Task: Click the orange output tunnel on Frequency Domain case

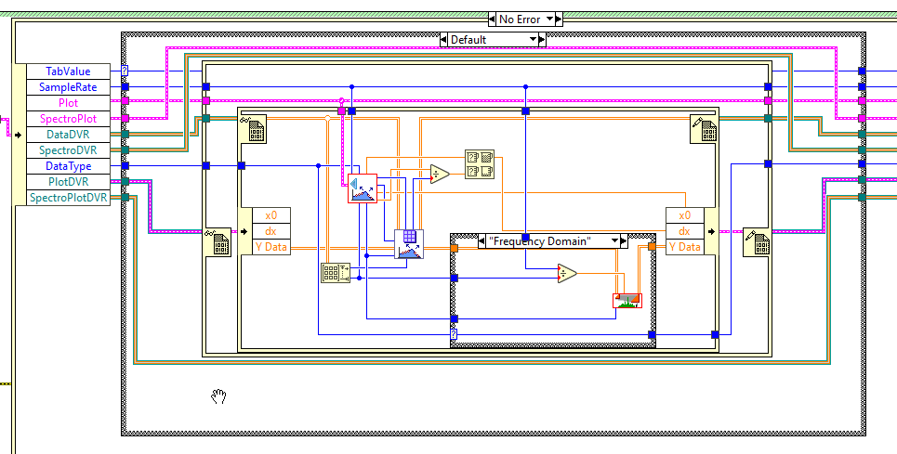Action: [x=652, y=246]
